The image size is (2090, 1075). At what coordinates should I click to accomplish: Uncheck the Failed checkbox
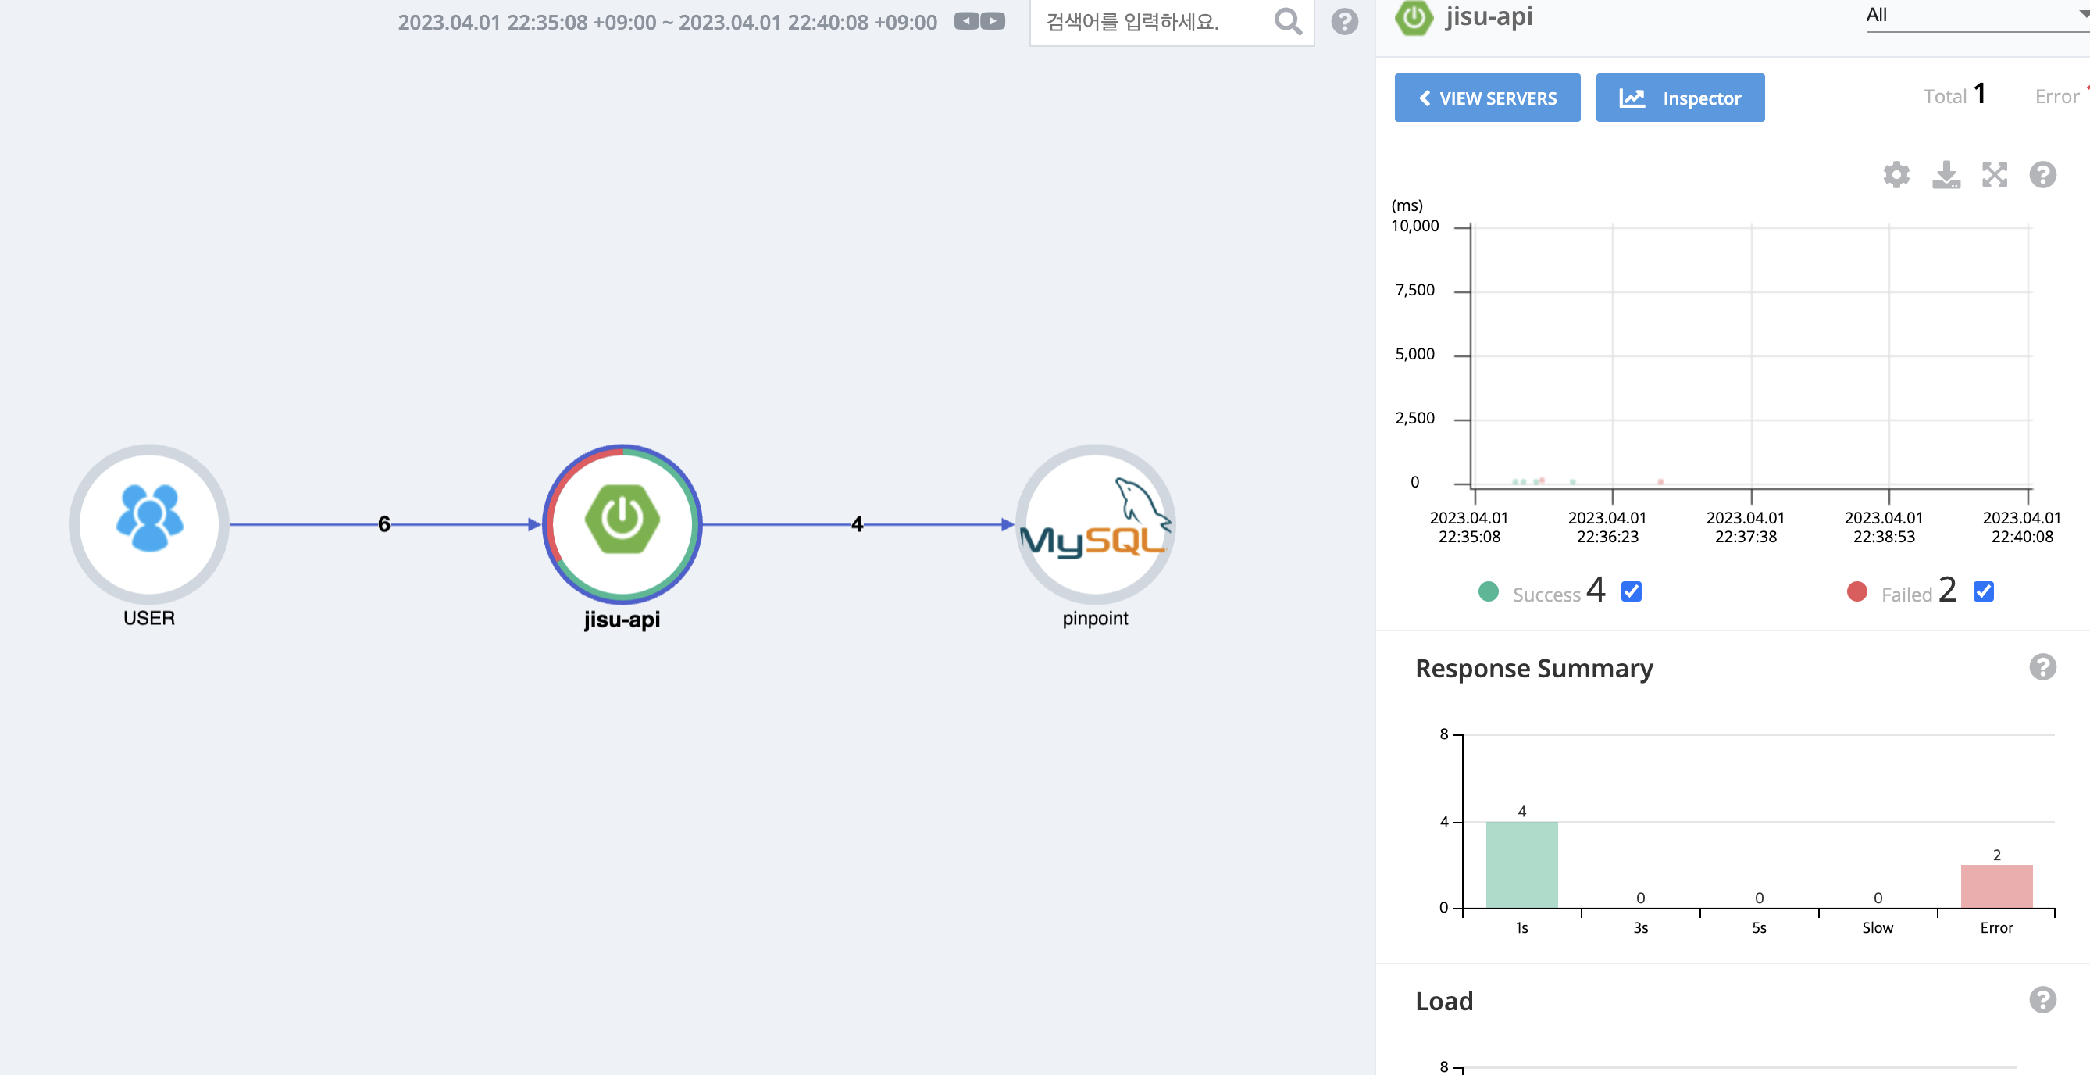[1983, 591]
